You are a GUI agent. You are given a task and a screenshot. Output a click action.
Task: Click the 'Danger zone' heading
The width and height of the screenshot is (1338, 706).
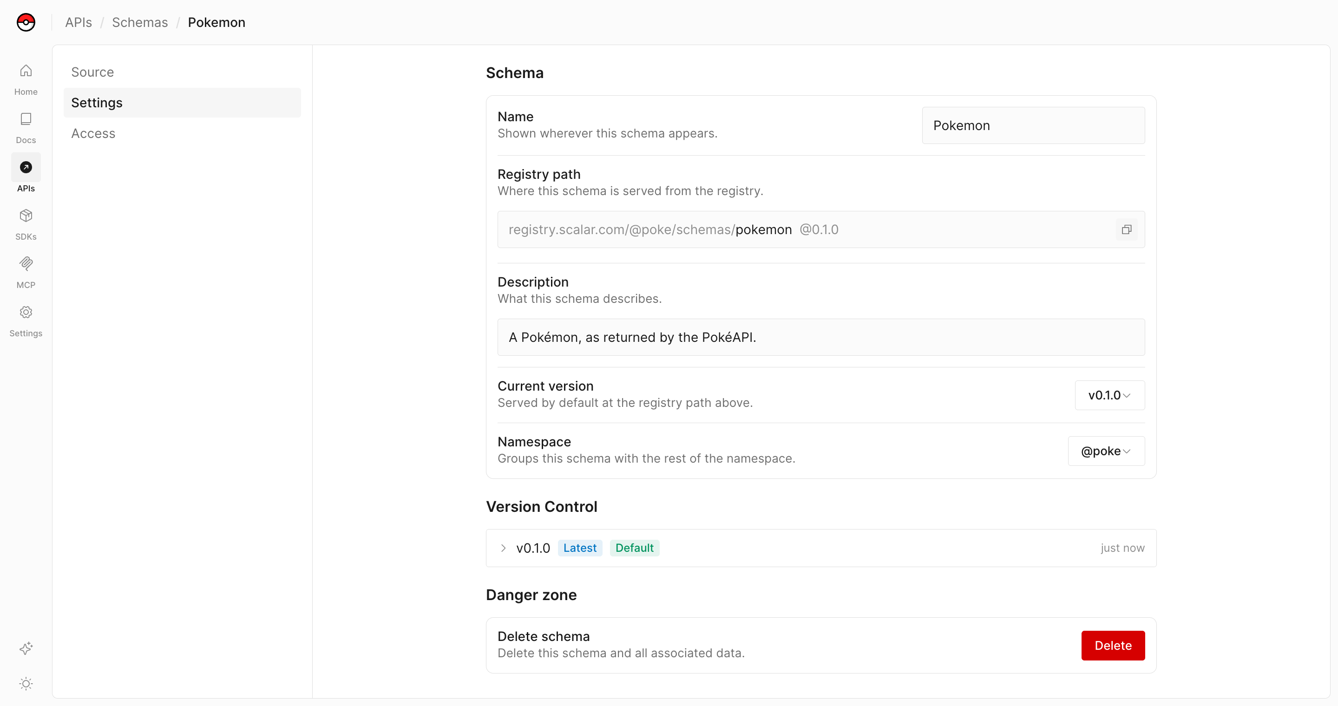tap(531, 595)
